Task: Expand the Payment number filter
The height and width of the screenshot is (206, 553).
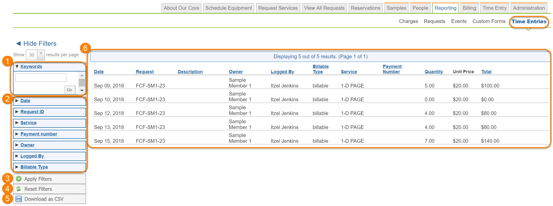Action: 17,134
